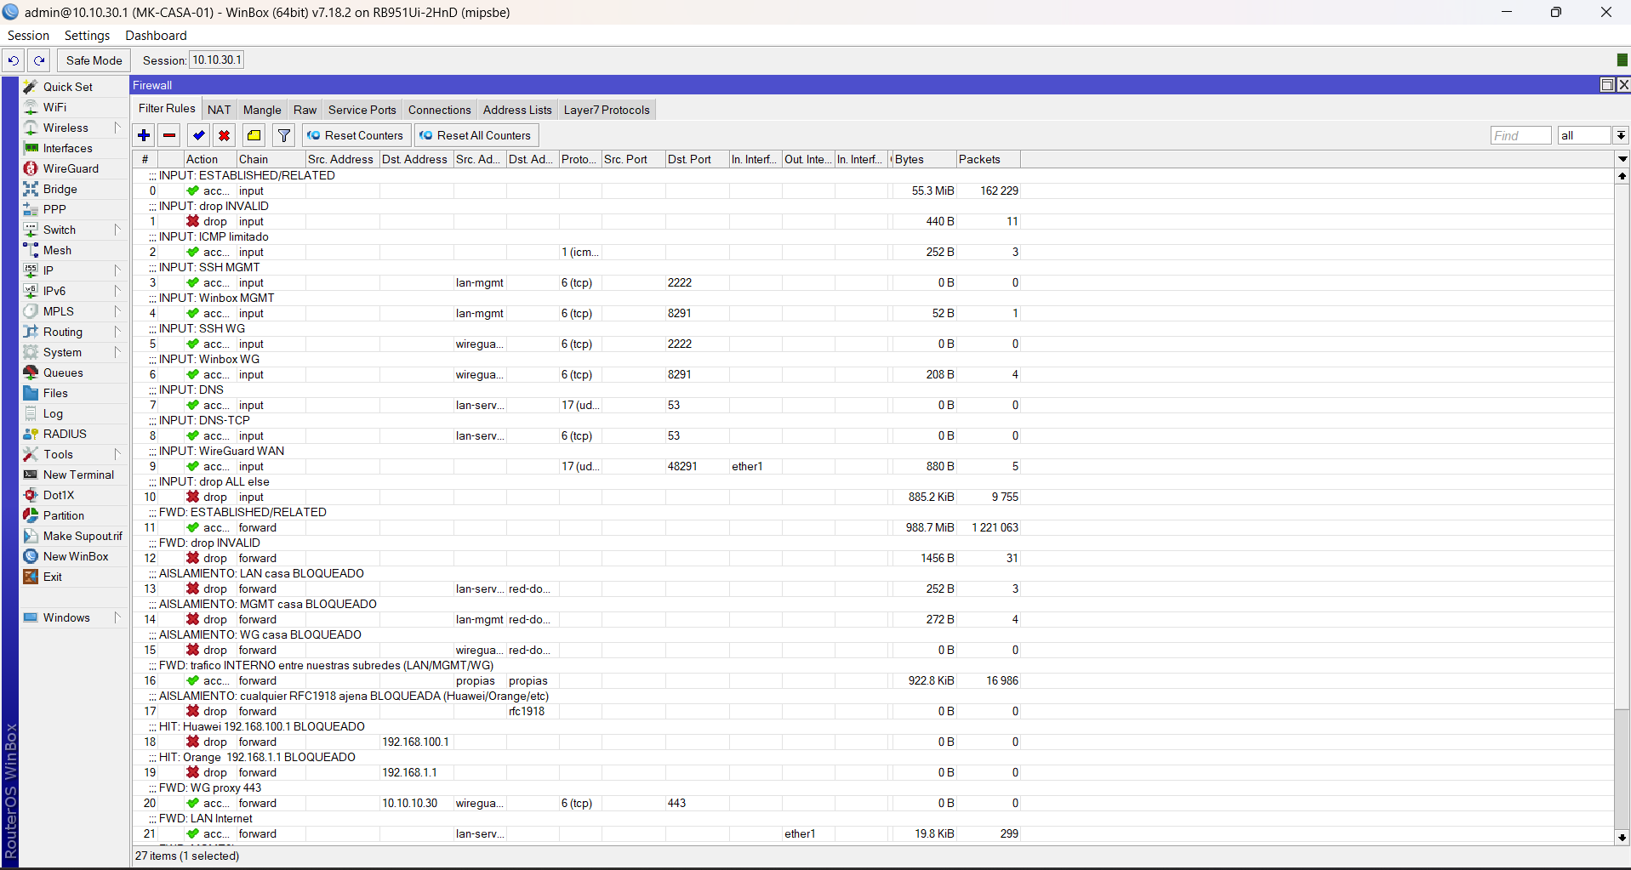Open Interfaces in sidebar

tap(68, 148)
